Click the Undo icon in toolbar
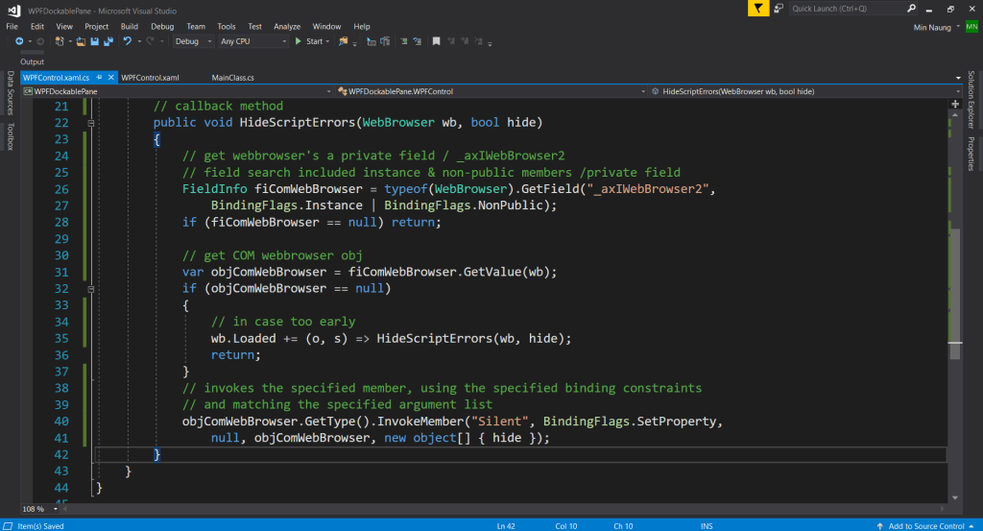Viewport: 983px width, 531px height. [x=127, y=42]
